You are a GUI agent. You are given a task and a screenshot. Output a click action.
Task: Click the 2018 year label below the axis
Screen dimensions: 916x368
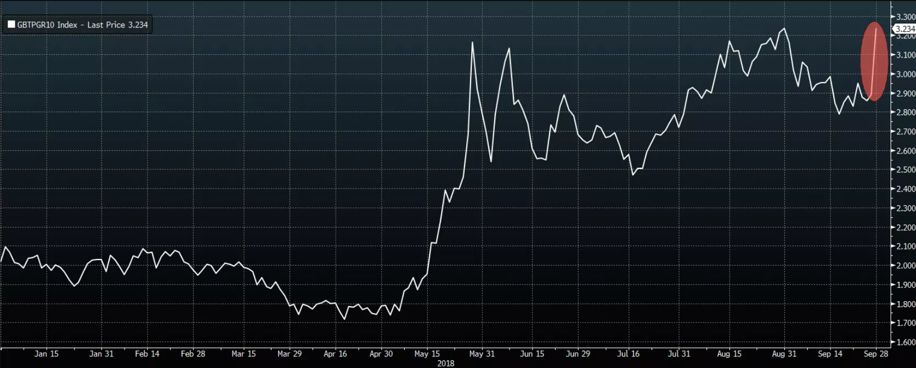pyautogui.click(x=445, y=363)
